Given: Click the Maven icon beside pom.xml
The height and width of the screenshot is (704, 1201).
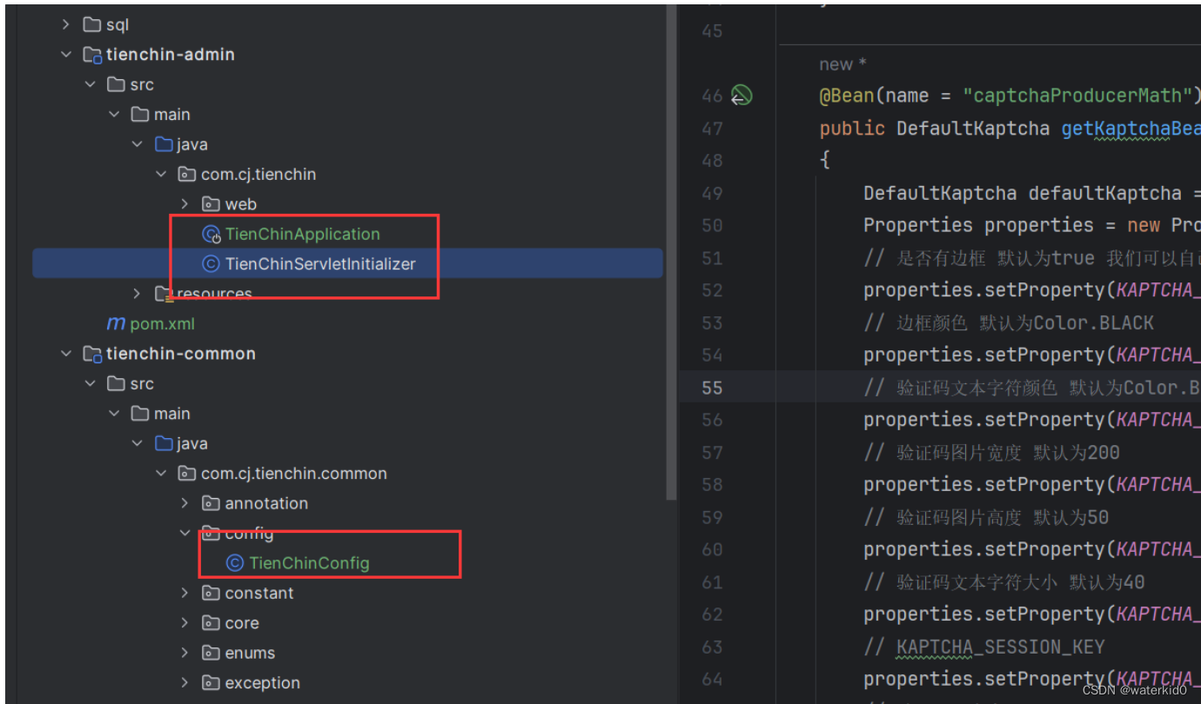Looking at the screenshot, I should pyautogui.click(x=116, y=323).
